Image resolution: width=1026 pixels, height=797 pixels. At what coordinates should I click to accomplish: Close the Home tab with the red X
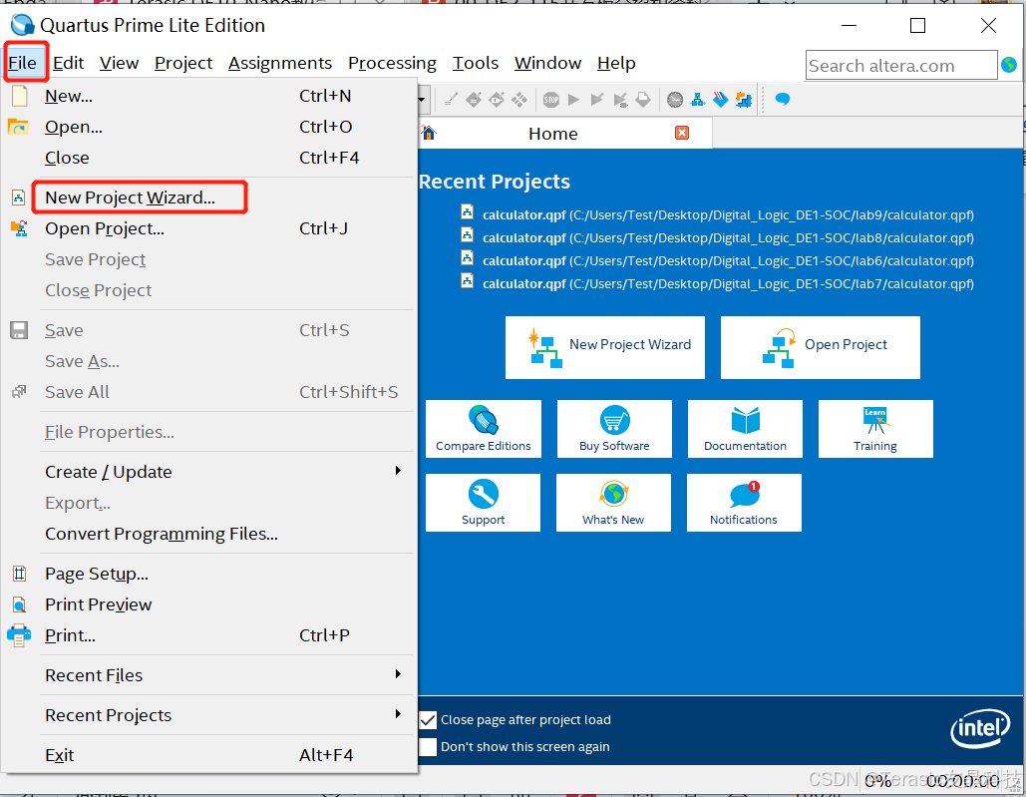682,133
